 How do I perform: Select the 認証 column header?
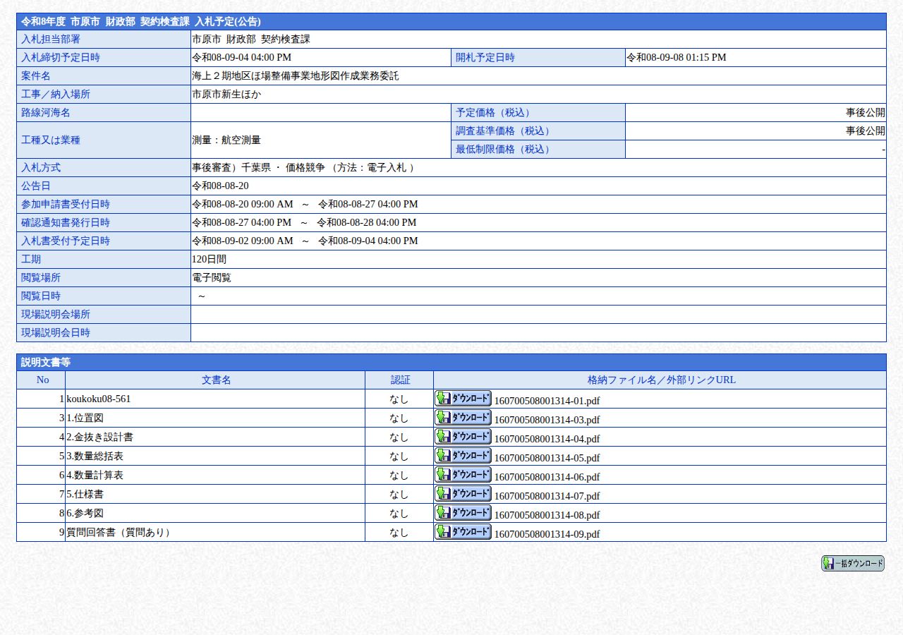pos(399,380)
